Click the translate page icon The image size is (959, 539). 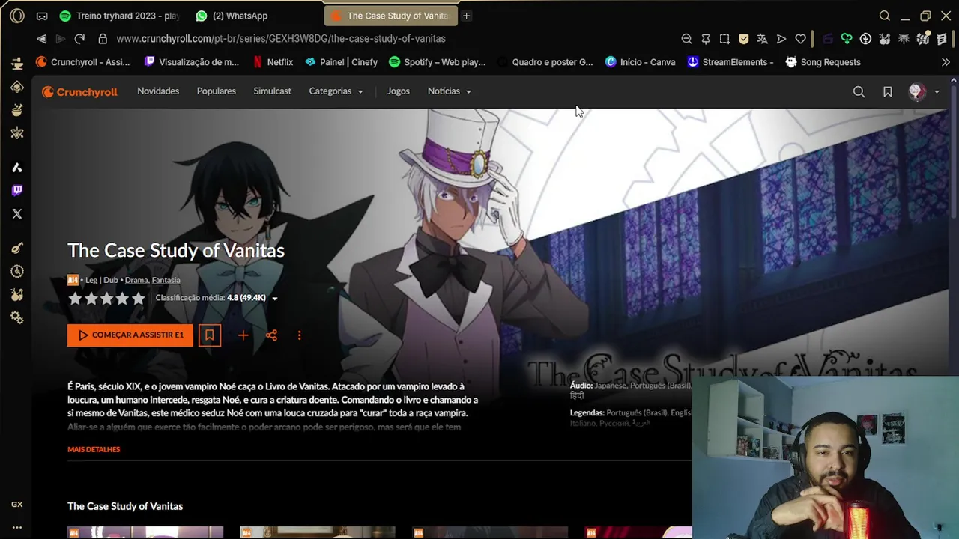pos(762,39)
